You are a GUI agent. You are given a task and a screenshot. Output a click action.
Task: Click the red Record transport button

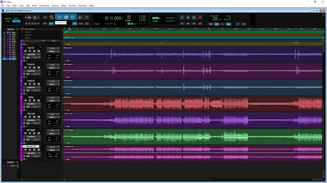(x=200, y=17)
